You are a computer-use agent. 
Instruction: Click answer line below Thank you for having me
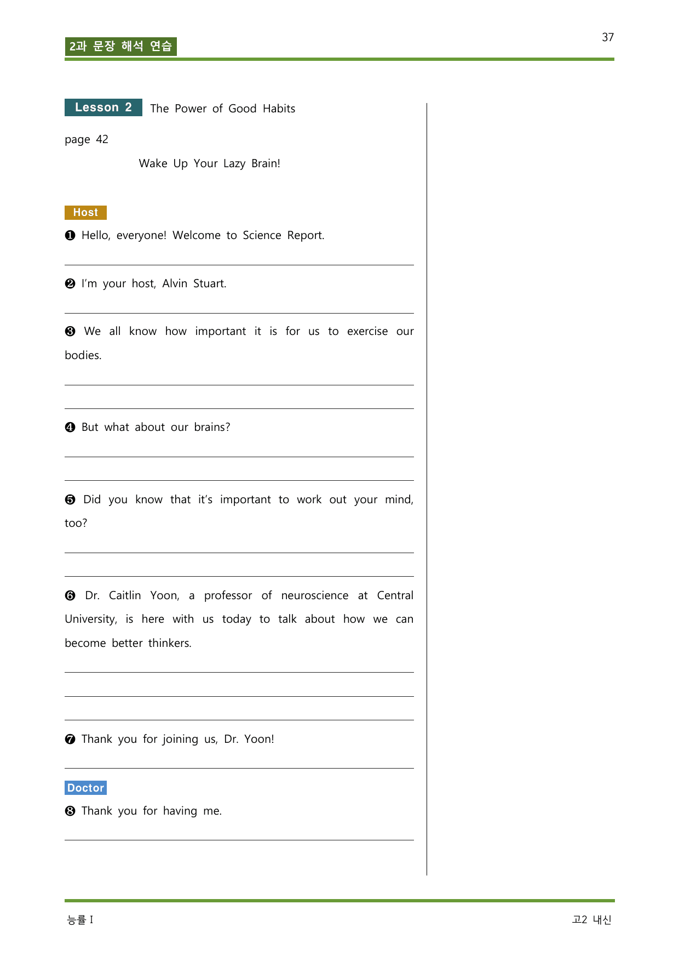point(239,840)
